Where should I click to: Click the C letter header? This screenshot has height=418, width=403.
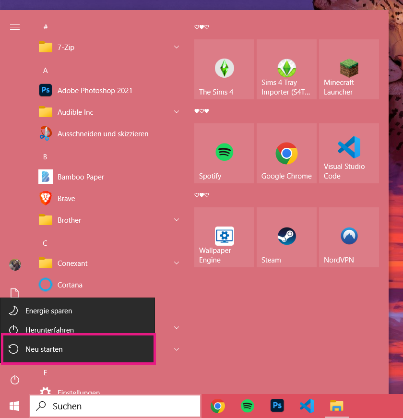[x=45, y=243]
